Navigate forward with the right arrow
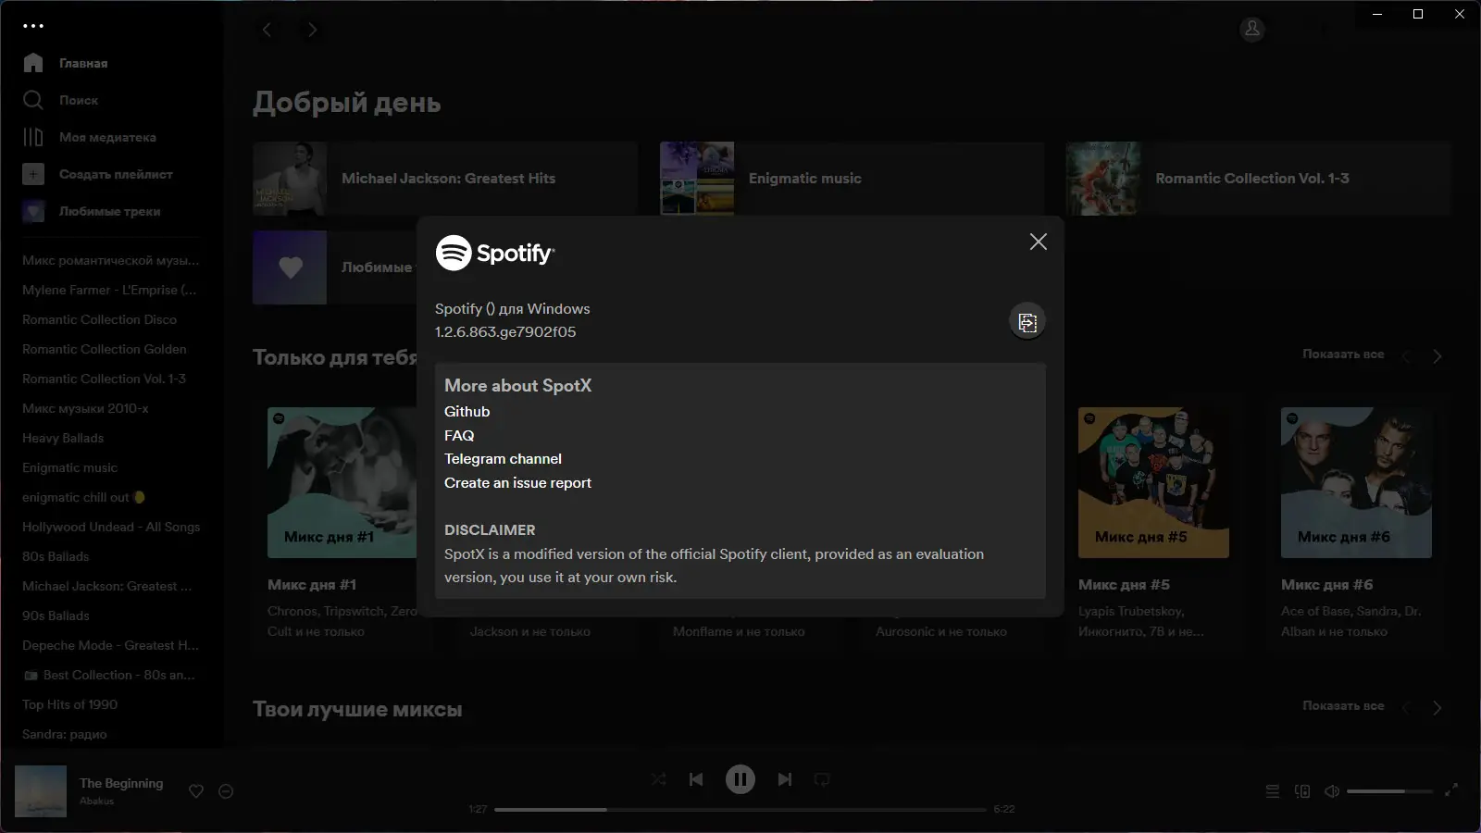 click(x=312, y=30)
